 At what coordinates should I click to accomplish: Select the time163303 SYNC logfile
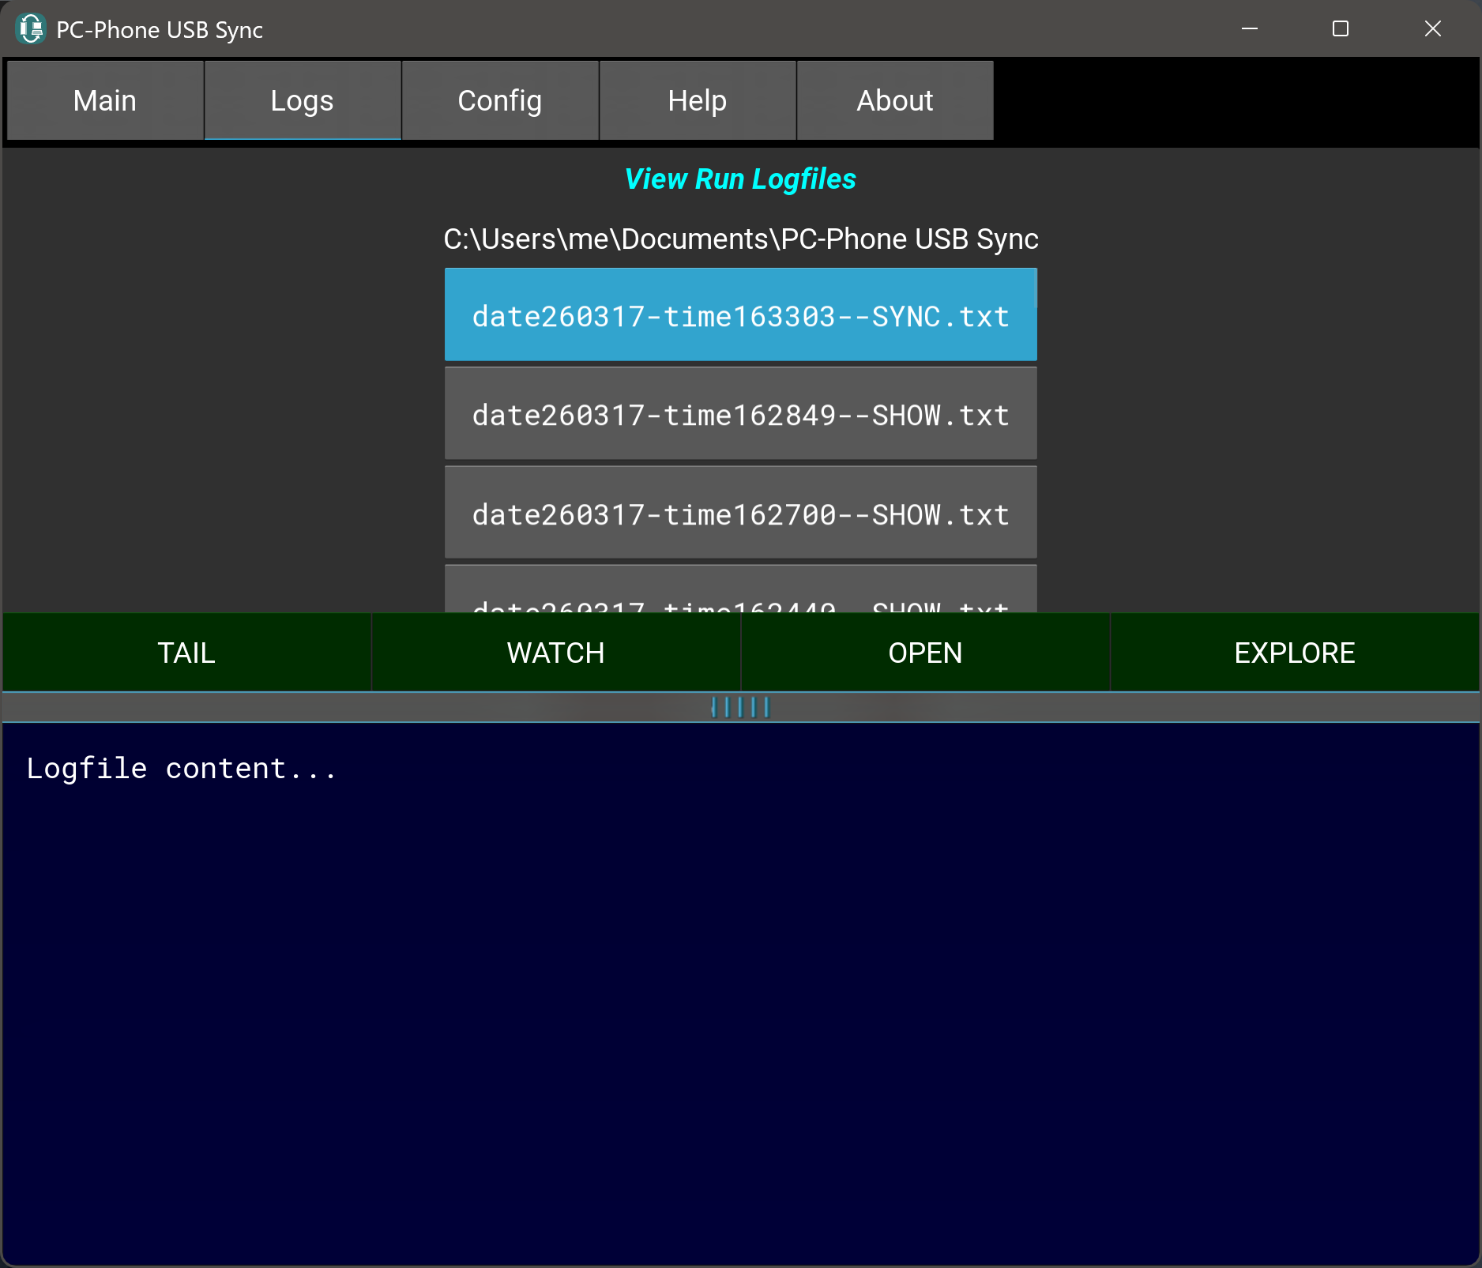click(x=740, y=315)
